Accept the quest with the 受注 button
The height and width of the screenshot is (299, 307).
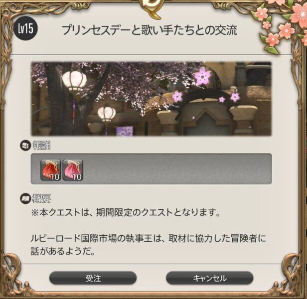coord(93,278)
